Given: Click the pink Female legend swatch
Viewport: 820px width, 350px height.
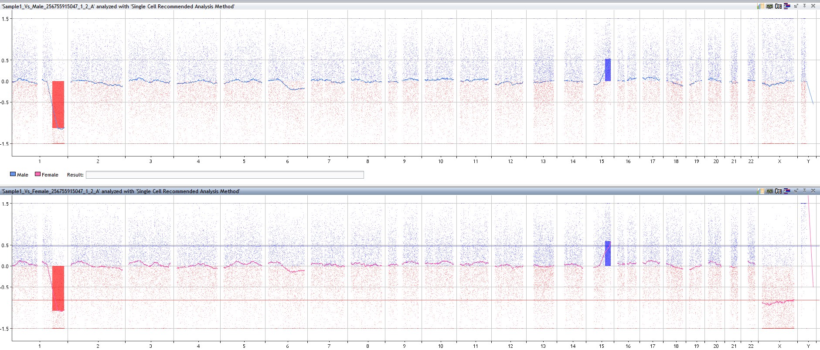Looking at the screenshot, I should (37, 174).
